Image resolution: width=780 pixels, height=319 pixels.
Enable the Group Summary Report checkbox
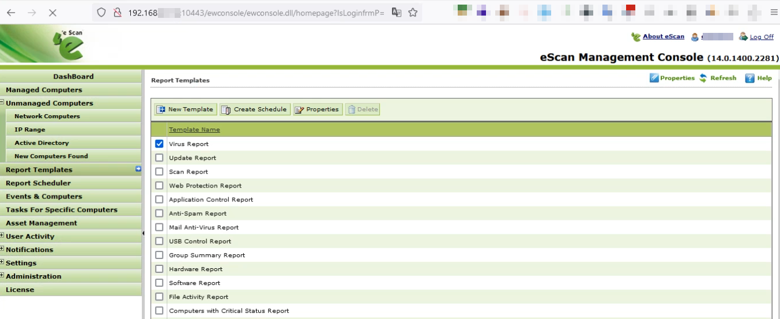coord(159,255)
